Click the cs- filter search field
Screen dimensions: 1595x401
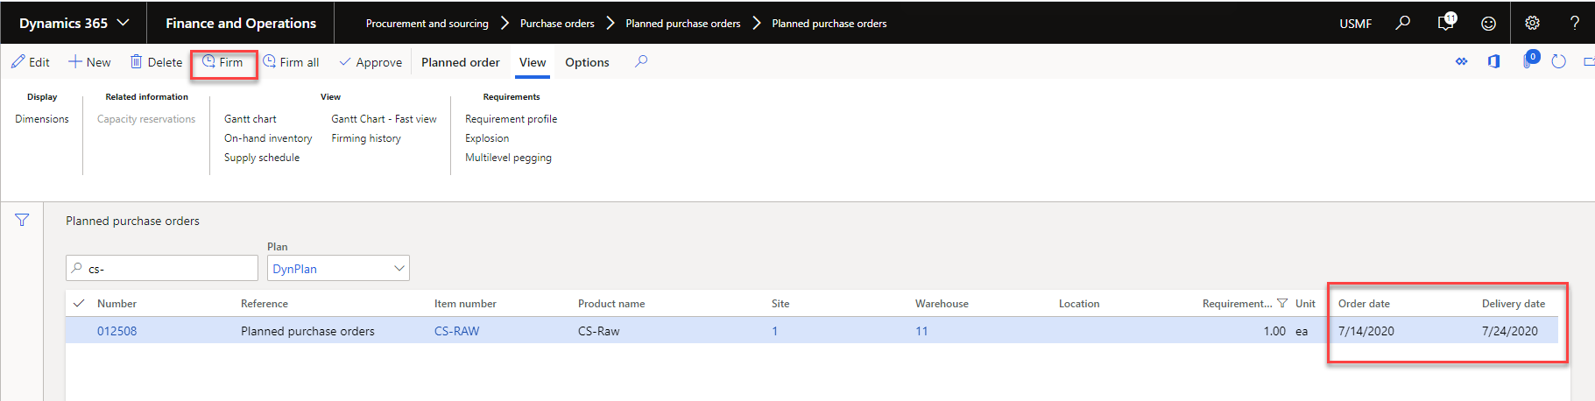tap(166, 269)
